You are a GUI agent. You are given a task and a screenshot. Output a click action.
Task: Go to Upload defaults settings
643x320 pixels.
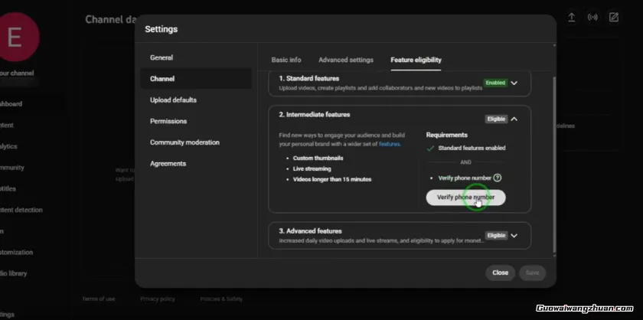coord(173,100)
